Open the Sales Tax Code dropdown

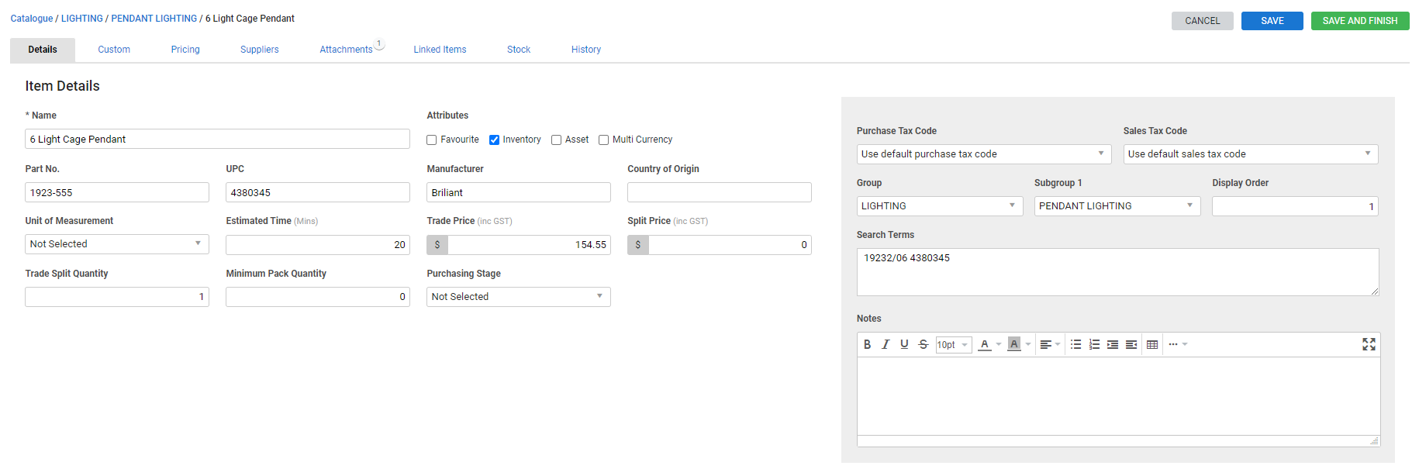coord(1251,154)
